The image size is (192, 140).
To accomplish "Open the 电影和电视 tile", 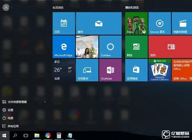I will (x=182, y=23).
